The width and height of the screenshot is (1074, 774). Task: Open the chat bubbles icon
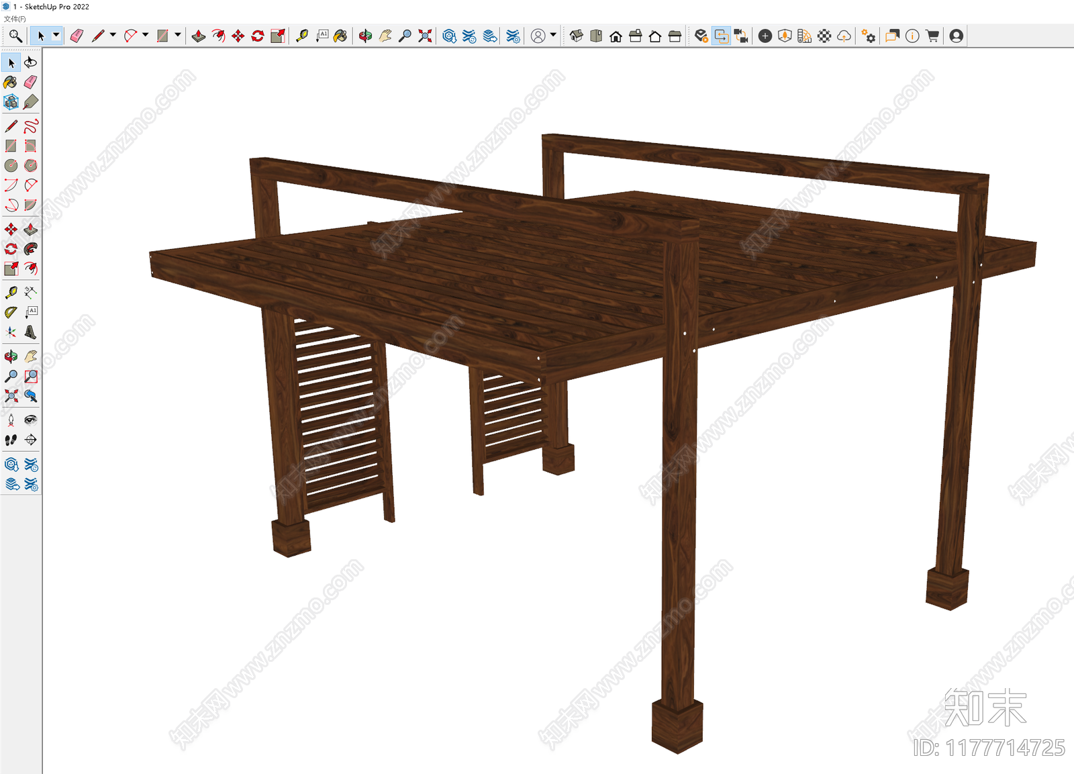[892, 36]
